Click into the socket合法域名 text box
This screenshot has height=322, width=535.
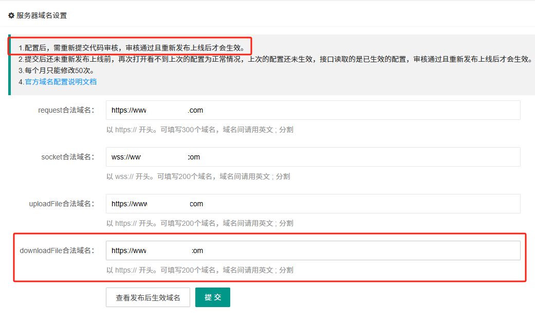pos(313,157)
